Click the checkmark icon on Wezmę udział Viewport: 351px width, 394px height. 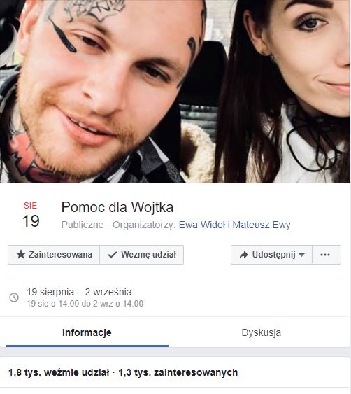[x=113, y=255]
